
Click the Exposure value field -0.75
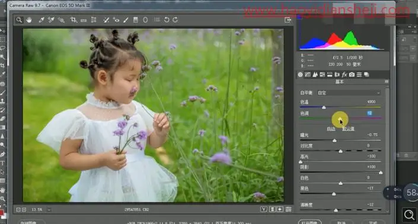[x=372, y=135]
